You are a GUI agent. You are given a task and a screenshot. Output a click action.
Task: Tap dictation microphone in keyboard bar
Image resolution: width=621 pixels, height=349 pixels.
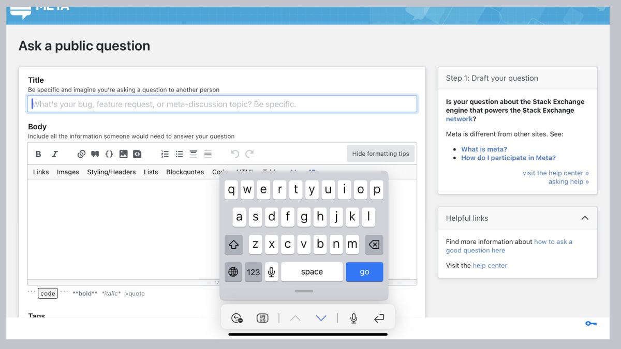tap(354, 318)
